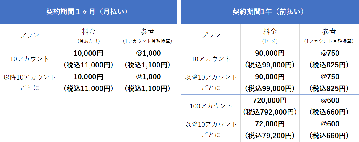Click the 契約期間１ヶ月（月払い） table header
The width and height of the screenshot is (359, 142).
88,12
